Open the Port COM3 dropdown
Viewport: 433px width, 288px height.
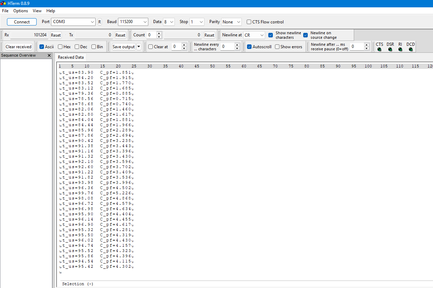[x=73, y=22]
